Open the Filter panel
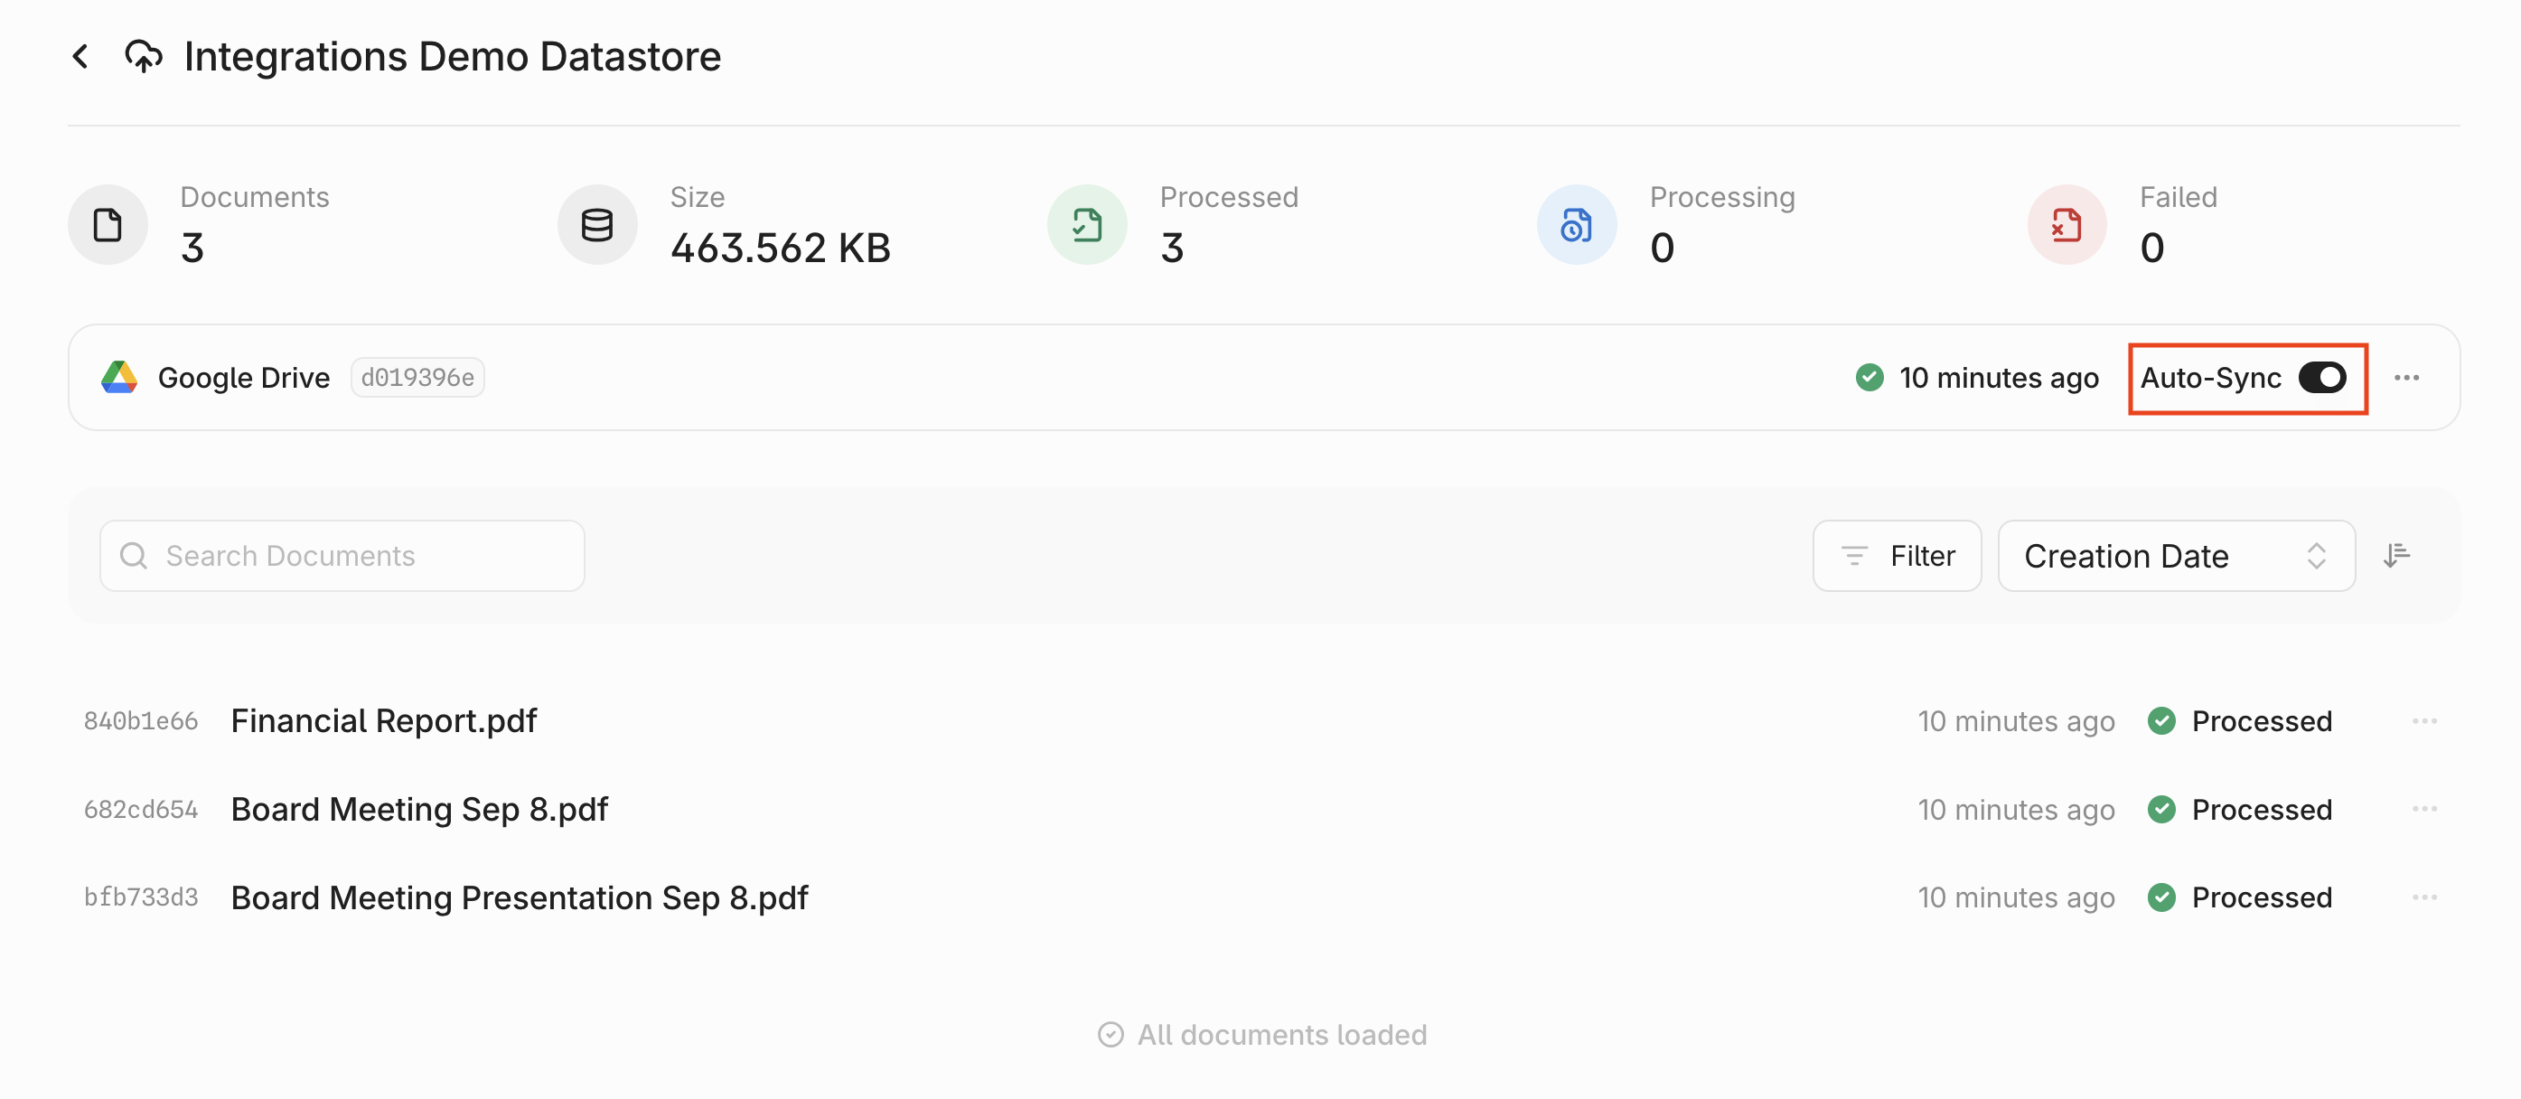The height and width of the screenshot is (1099, 2521). 1897,555
